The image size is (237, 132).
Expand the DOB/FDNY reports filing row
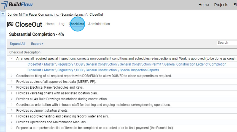pos(12,76)
